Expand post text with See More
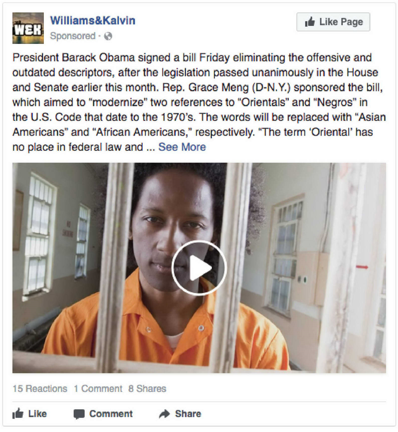This screenshot has width=398, height=432. tap(182, 147)
